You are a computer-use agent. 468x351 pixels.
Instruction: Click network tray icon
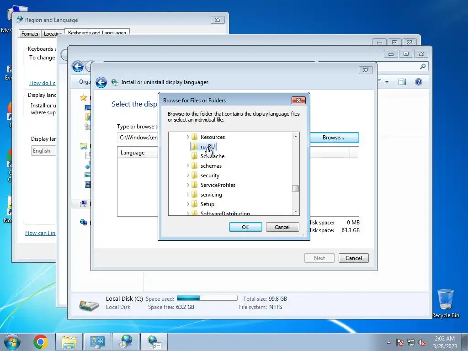(411, 342)
